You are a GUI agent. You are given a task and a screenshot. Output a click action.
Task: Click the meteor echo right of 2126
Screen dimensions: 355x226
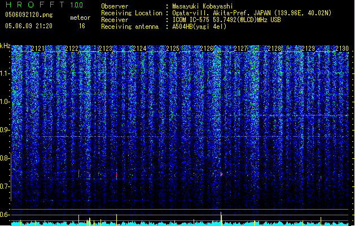[221, 174]
